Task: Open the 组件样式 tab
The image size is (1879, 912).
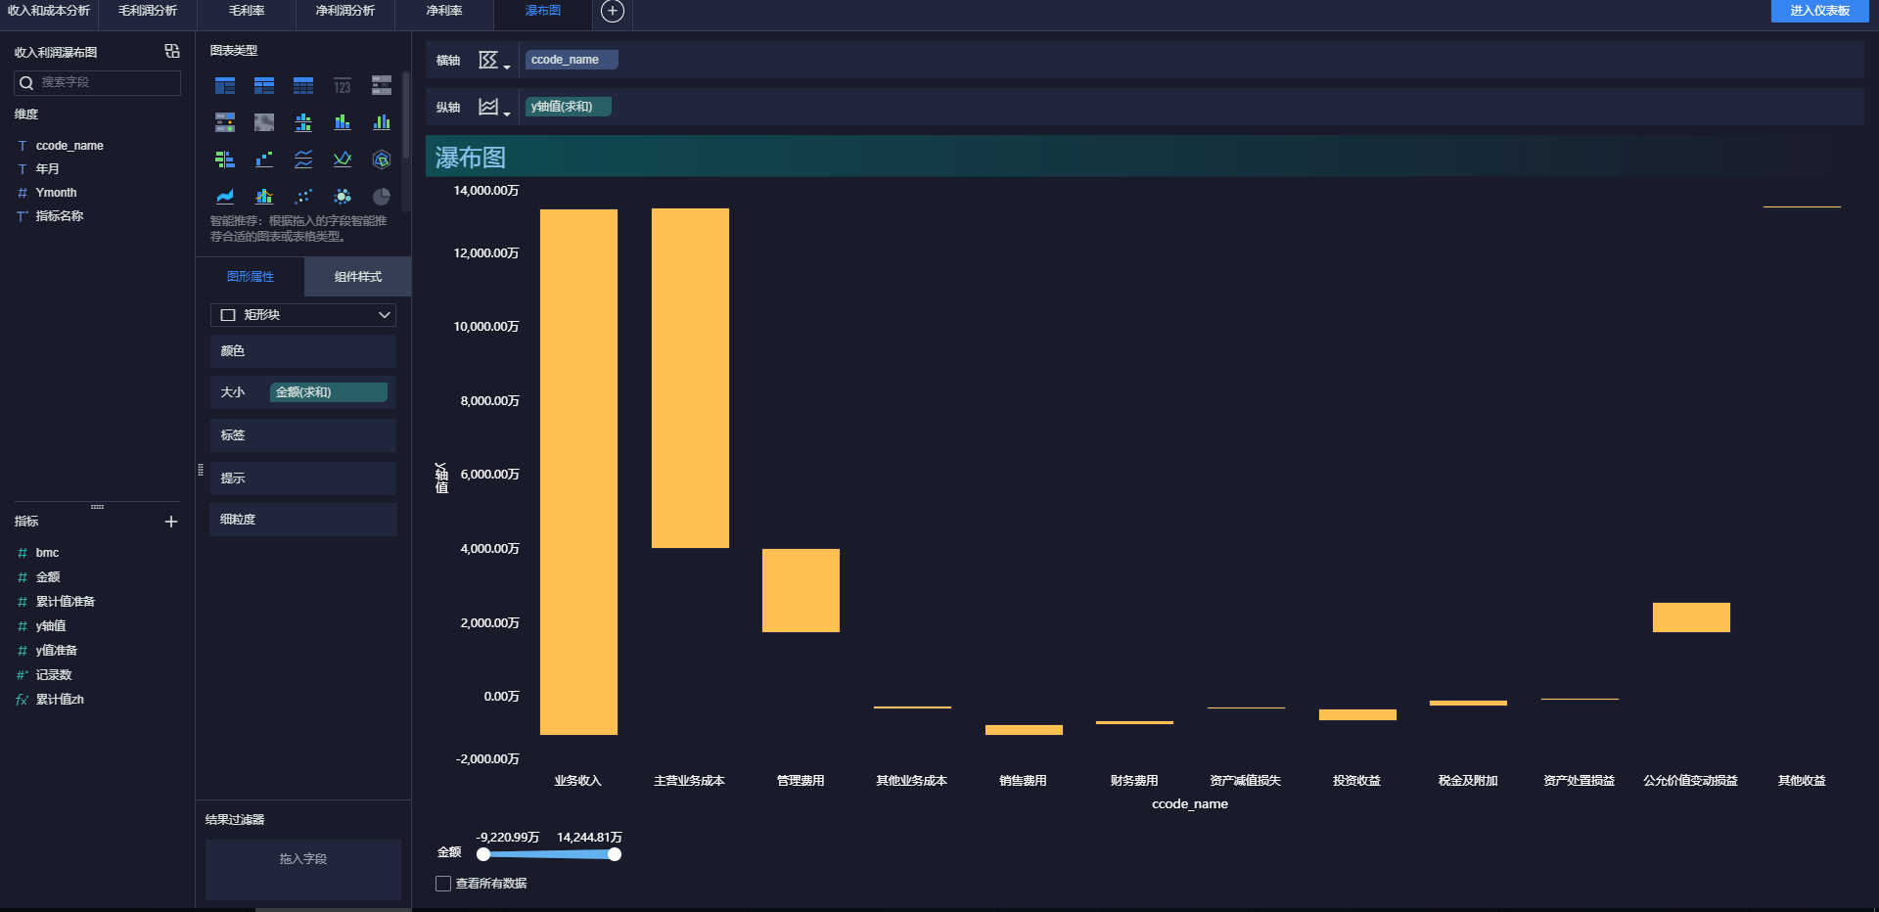Action: click(358, 277)
